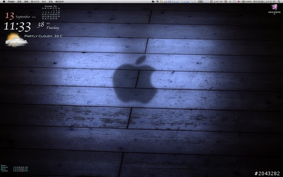Viewport: 283px width, 177px height.
Task: Select the desktop icon at top right
Action: [274, 7]
